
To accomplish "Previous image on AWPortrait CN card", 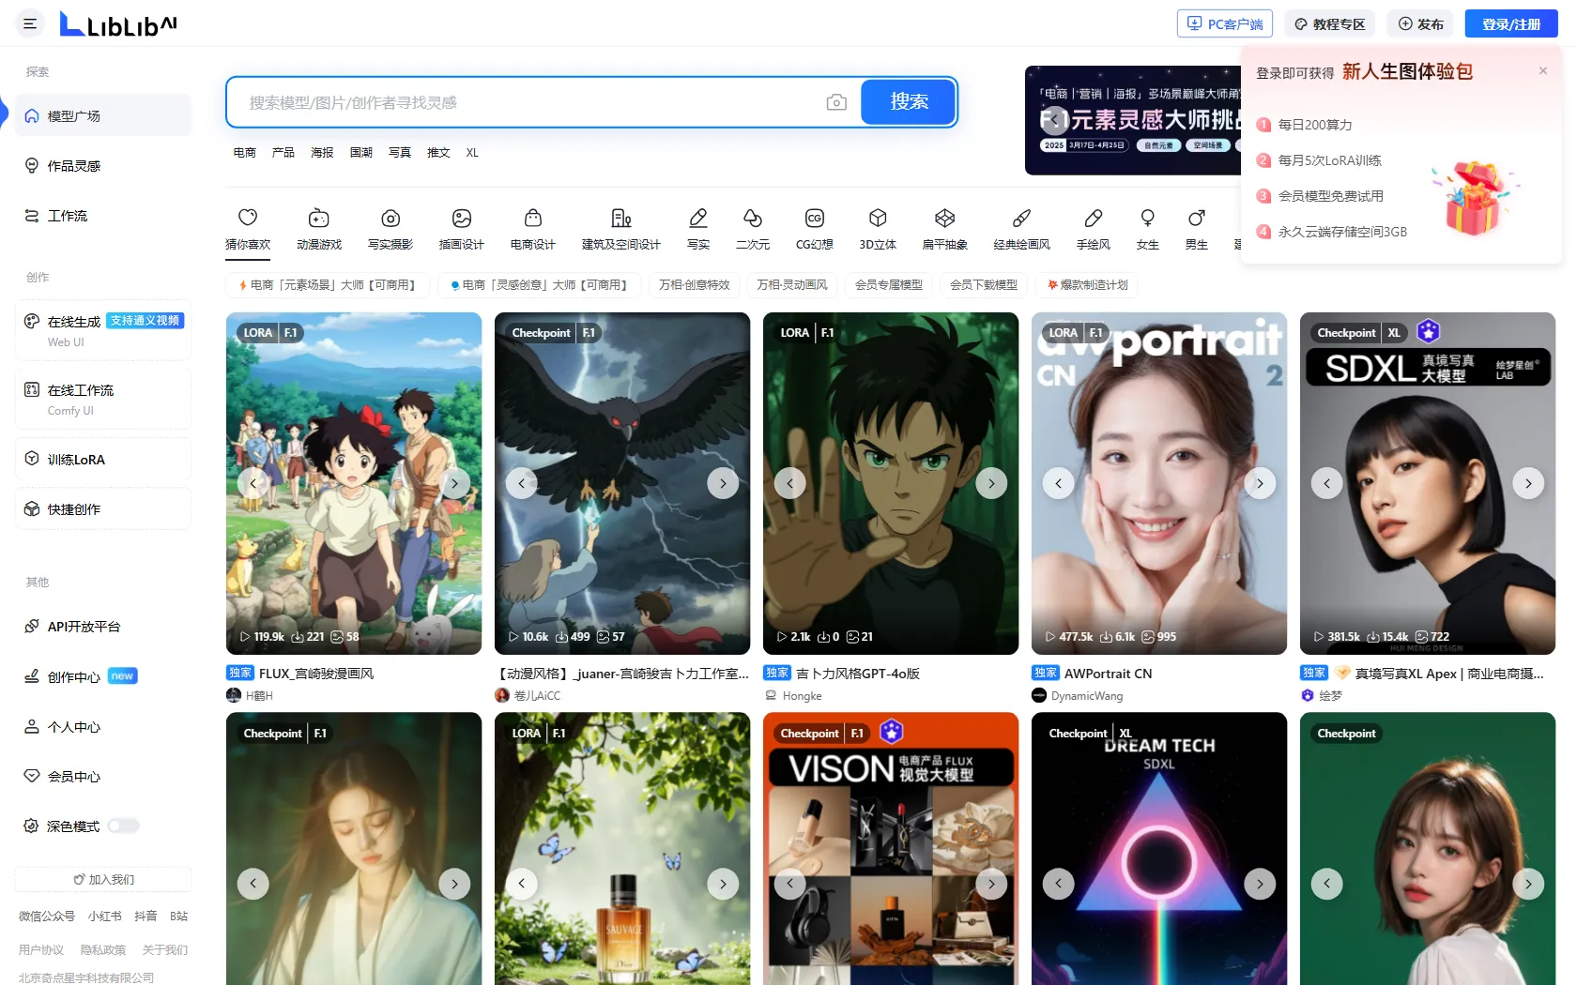I will pyautogui.click(x=1058, y=483).
